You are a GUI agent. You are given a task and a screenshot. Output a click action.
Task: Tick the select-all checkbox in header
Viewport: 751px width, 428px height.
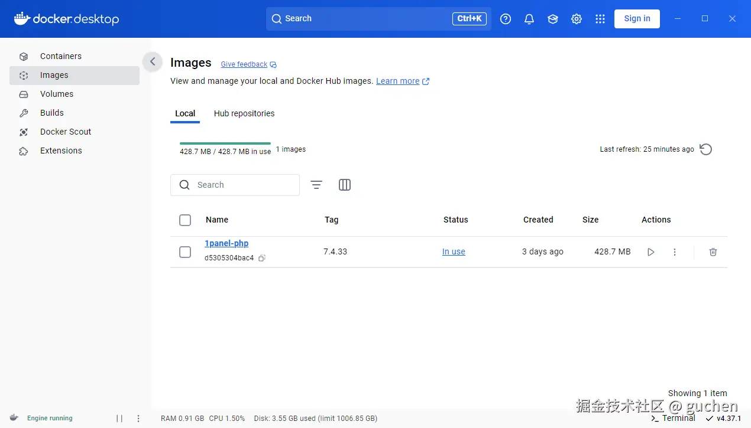(185, 220)
